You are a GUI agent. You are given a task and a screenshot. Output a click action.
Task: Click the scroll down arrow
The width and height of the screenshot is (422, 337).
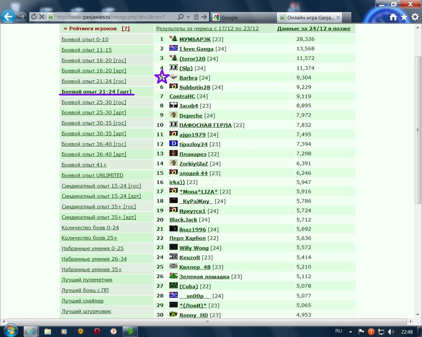418,314
